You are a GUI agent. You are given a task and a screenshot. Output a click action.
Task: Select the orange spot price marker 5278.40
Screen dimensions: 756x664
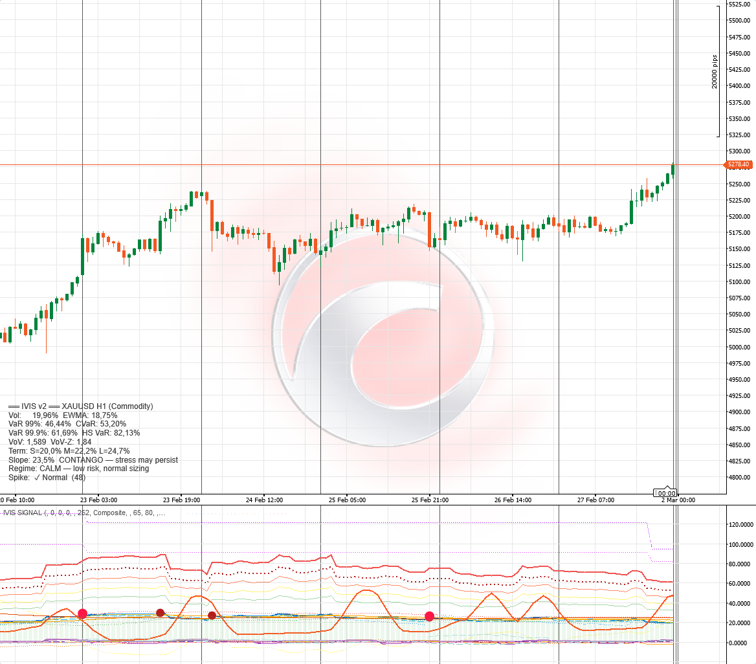(740, 165)
